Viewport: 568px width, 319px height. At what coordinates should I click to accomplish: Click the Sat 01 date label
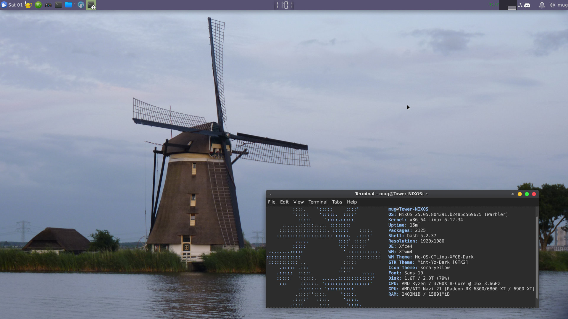click(15, 5)
